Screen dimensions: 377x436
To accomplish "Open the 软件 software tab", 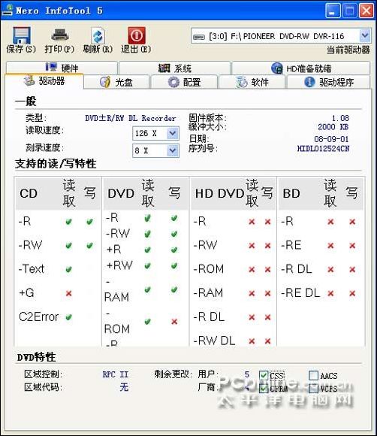I will [x=252, y=82].
